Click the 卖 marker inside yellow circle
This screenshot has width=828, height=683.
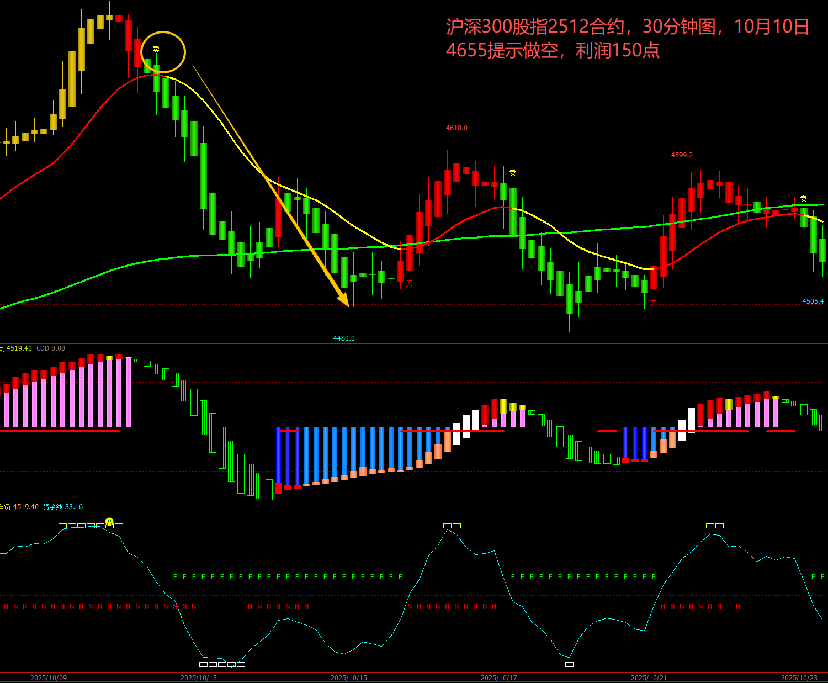click(156, 49)
